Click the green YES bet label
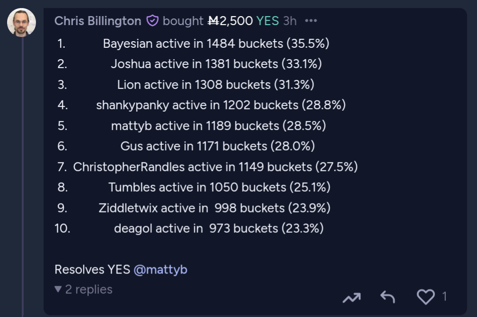 (268, 21)
